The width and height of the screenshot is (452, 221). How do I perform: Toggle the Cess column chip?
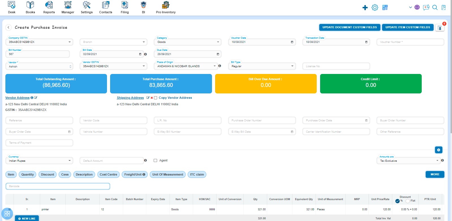coord(65,174)
